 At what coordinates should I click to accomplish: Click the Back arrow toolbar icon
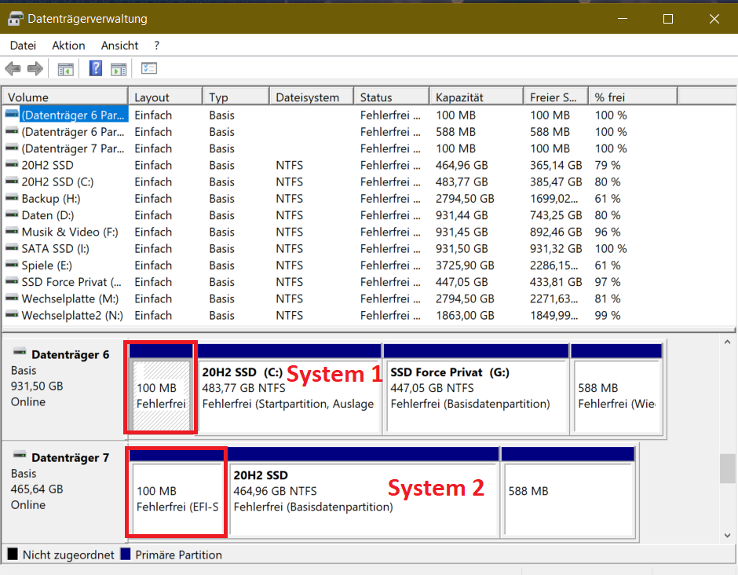[x=13, y=69]
